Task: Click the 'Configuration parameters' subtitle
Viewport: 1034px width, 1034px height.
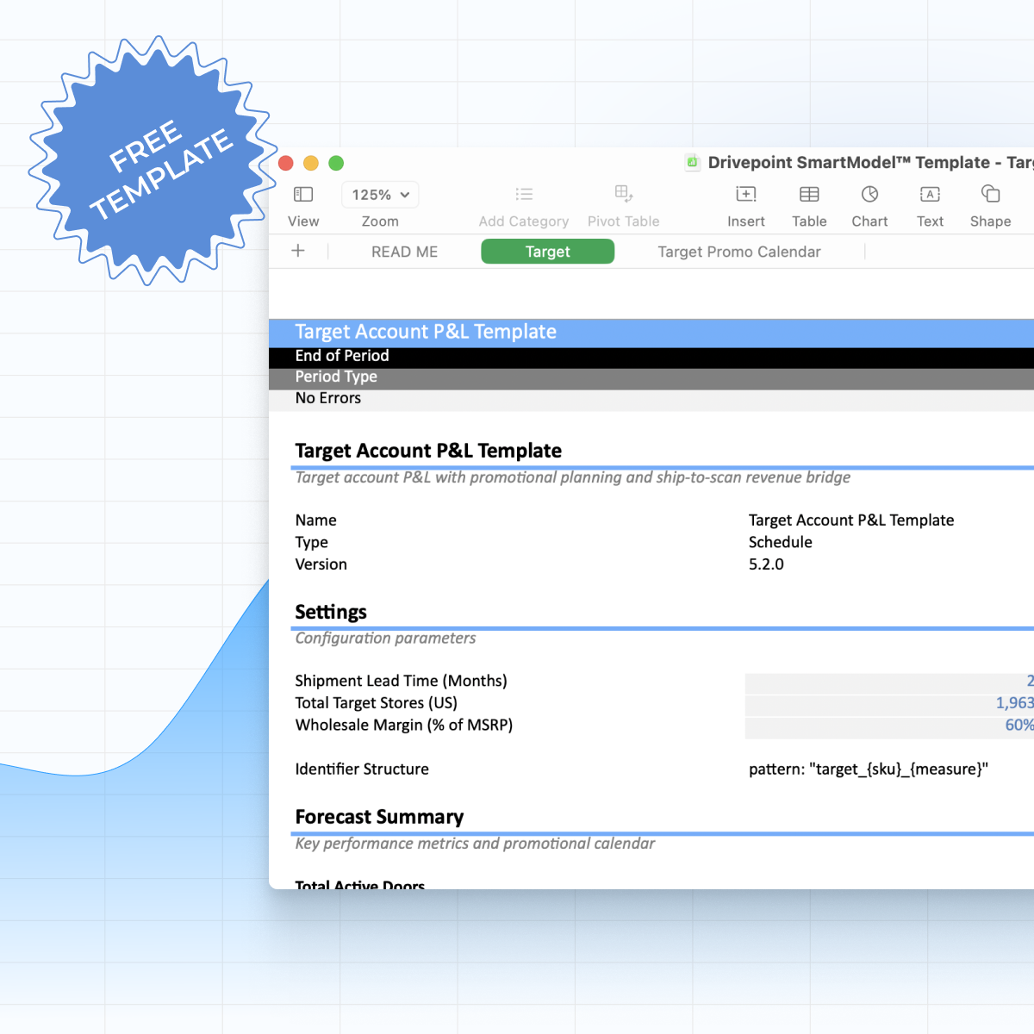Action: click(x=386, y=638)
